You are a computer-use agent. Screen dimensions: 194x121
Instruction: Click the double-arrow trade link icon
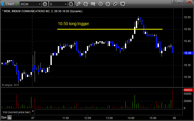click(115, 4)
